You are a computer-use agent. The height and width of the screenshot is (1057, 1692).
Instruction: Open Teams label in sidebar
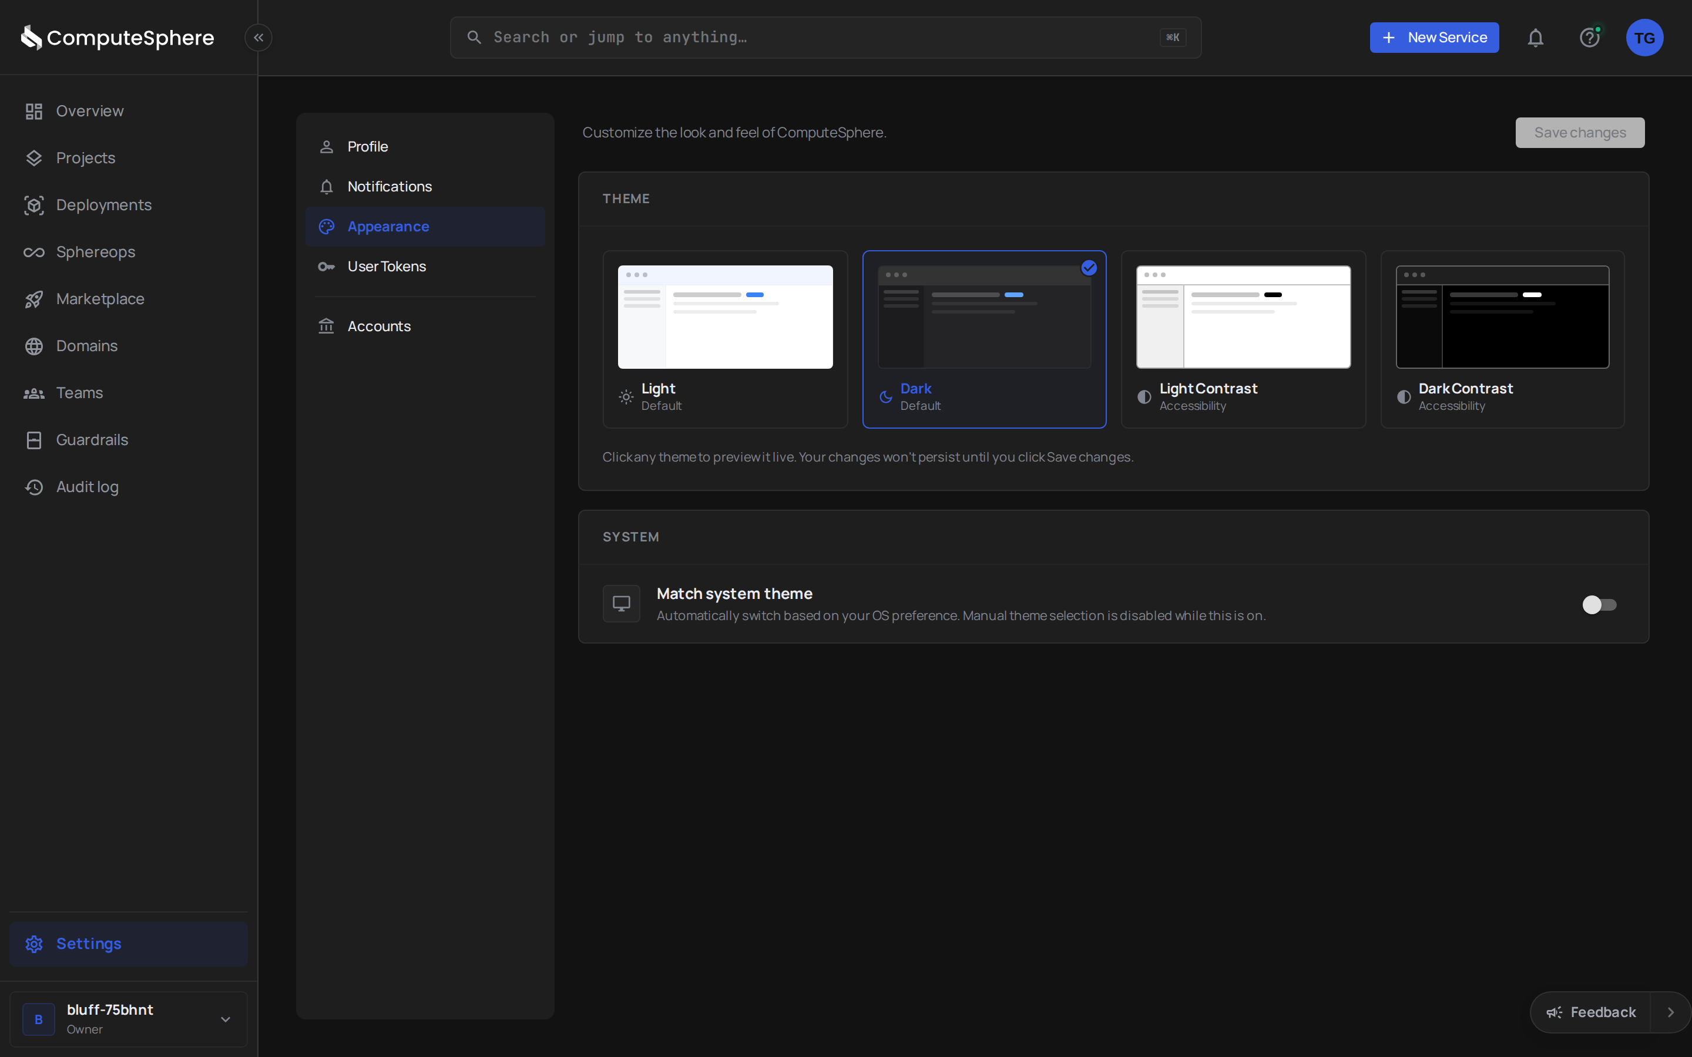tap(80, 393)
